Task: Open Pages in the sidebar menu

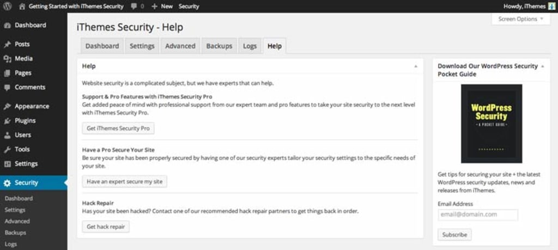Action: (23, 73)
